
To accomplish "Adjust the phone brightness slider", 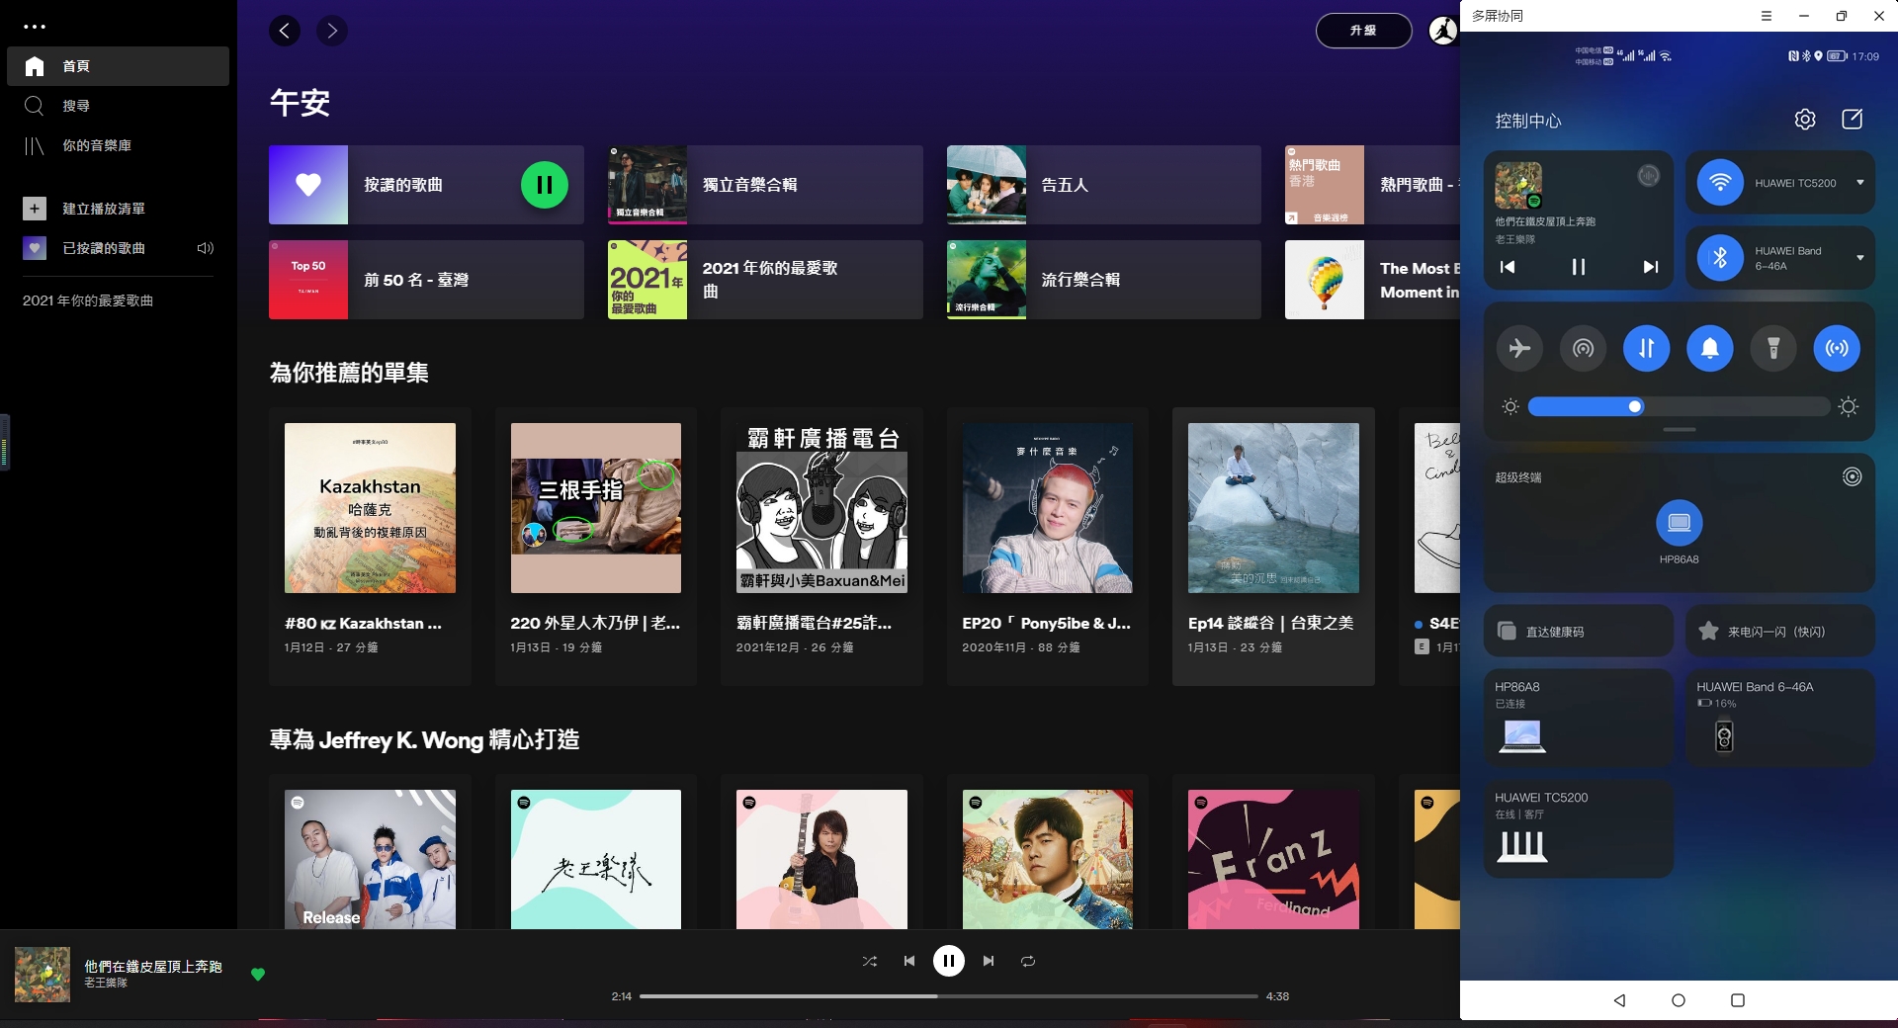I will [1679, 406].
